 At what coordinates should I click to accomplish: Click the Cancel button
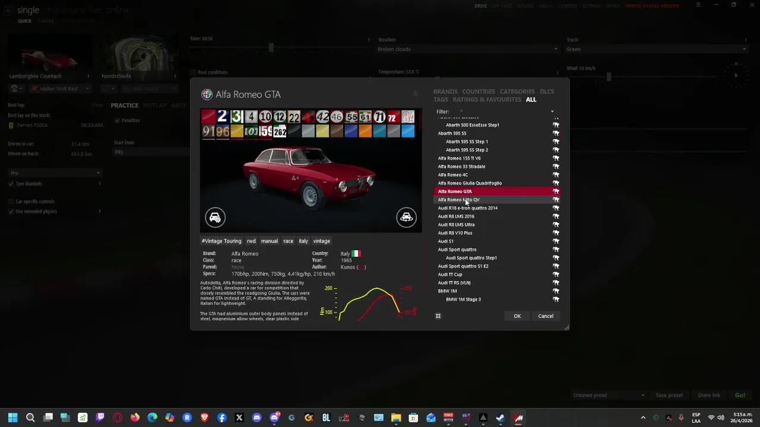[546, 316]
